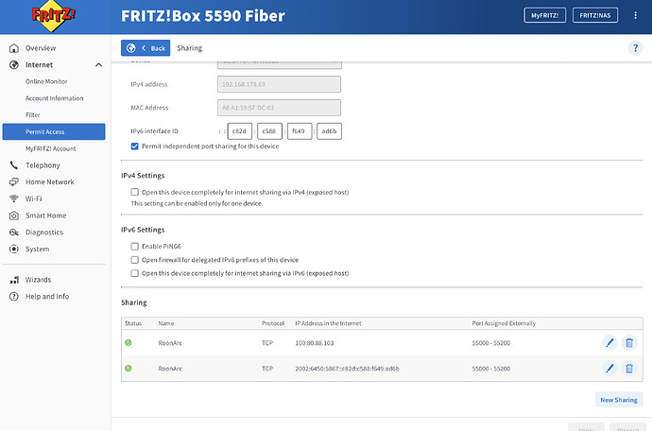Viewport: 652px width, 431px height.
Task: Toggle Permit independent port sharing checkbox
Action: pos(135,146)
